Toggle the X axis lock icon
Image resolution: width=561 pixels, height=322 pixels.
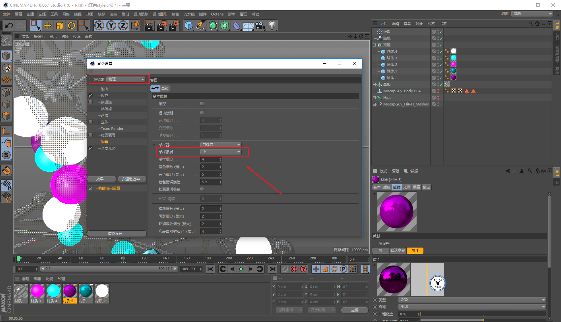point(99,25)
